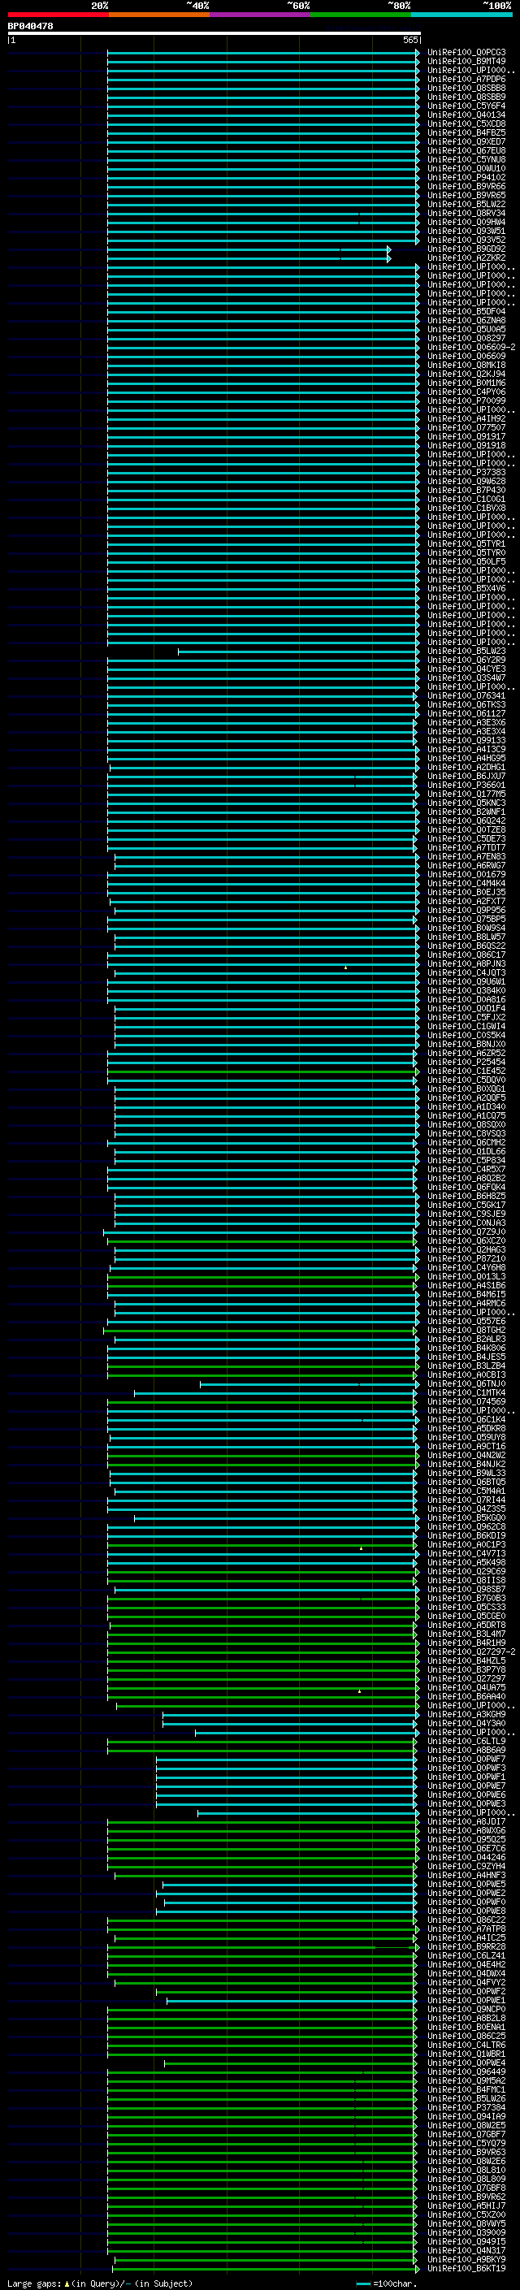The image size is (520, 2290).
Task: Open hit UniRef100_Q0PCG3
Action: pyautogui.click(x=466, y=53)
